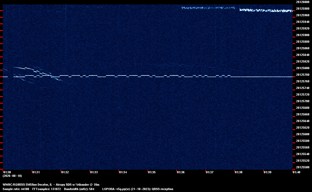Click the 28125640 frequency label
312x192 pixels.
303,121
